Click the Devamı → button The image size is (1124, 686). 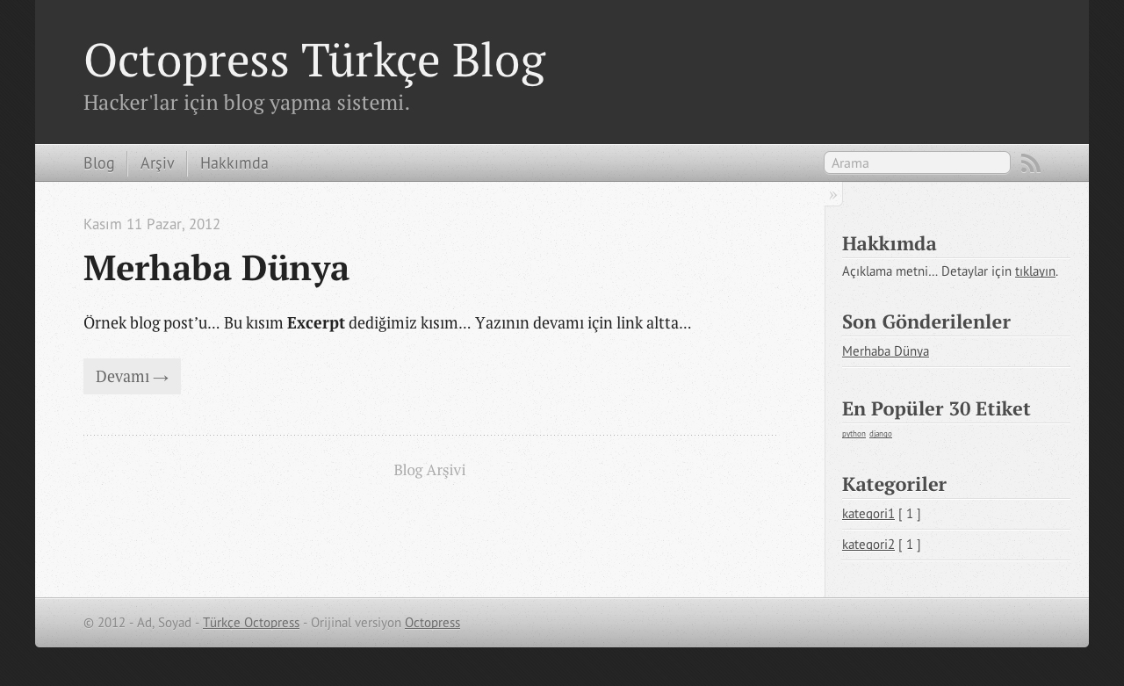tap(132, 376)
